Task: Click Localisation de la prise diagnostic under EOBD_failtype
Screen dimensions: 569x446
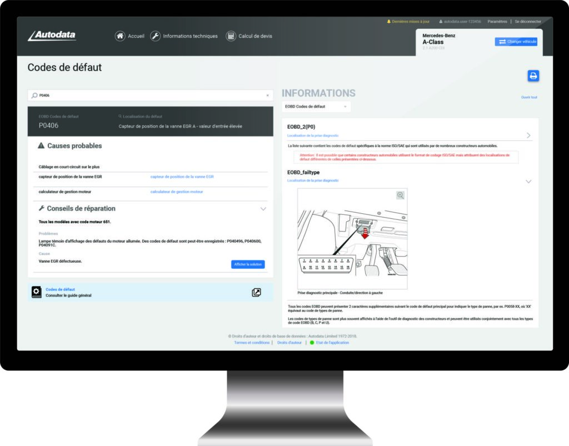Action: pos(313,180)
